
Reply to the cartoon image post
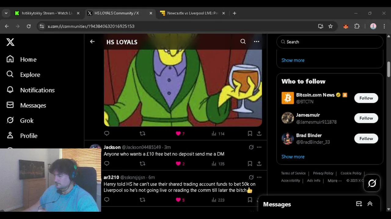click(x=107, y=133)
